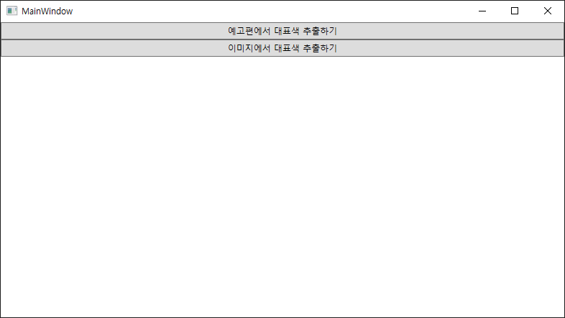Extract representative color from trailer
The width and height of the screenshot is (565, 318).
(282, 31)
